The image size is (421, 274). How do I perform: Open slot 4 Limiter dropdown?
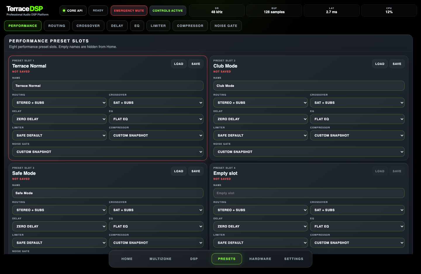(x=260, y=243)
